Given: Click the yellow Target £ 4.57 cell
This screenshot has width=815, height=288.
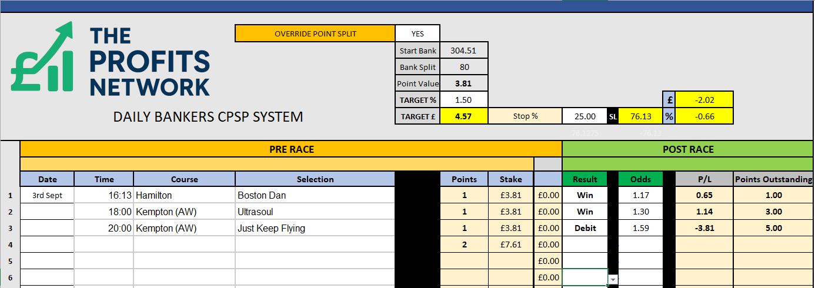Looking at the screenshot, I should point(464,116).
